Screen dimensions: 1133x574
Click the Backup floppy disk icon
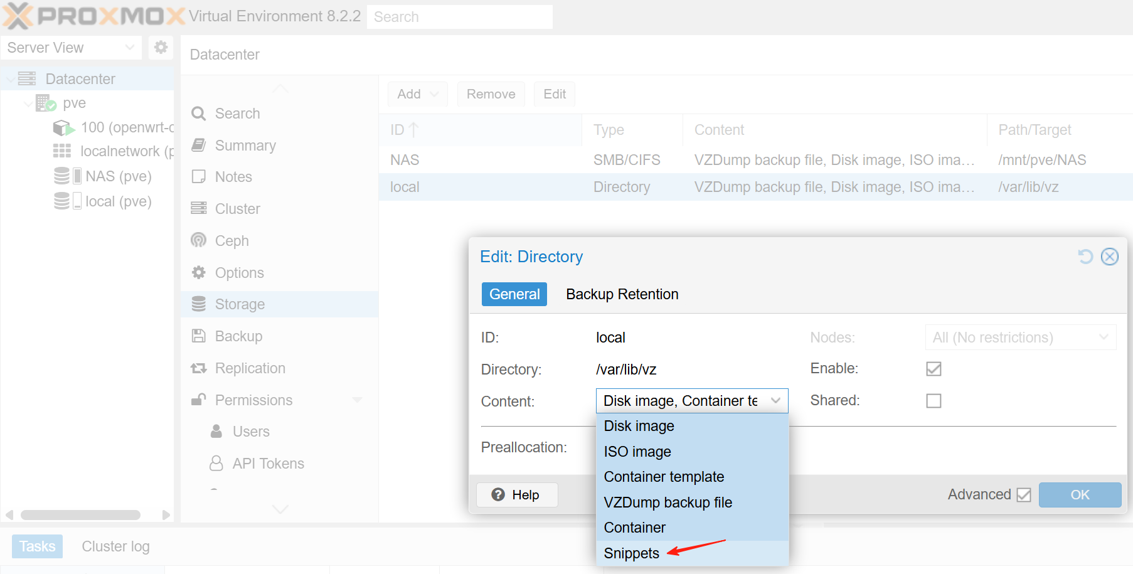click(199, 336)
